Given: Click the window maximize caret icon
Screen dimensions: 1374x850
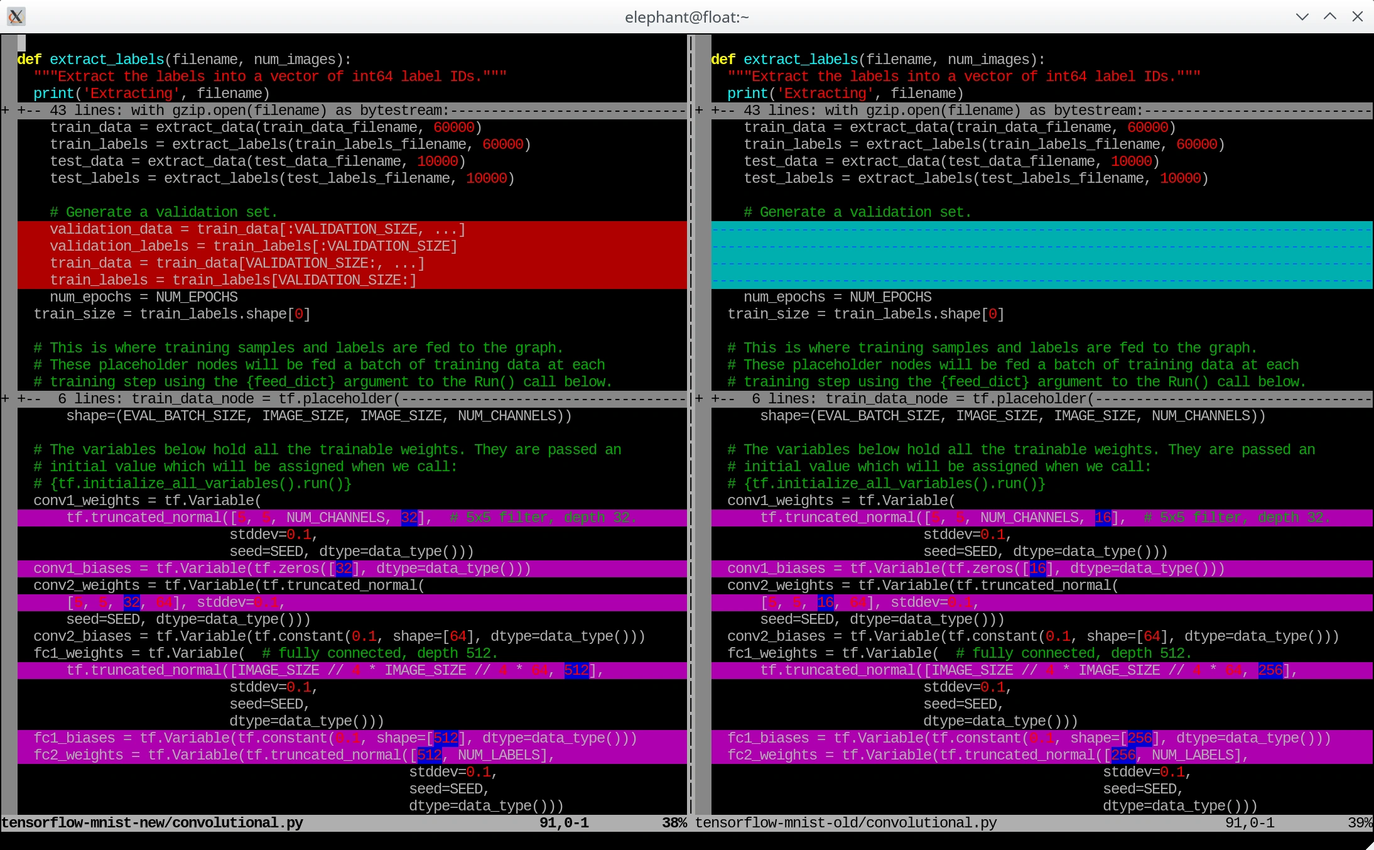Looking at the screenshot, I should tap(1330, 17).
